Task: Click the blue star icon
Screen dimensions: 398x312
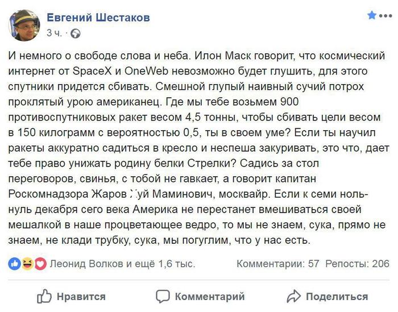Action: coord(372,15)
